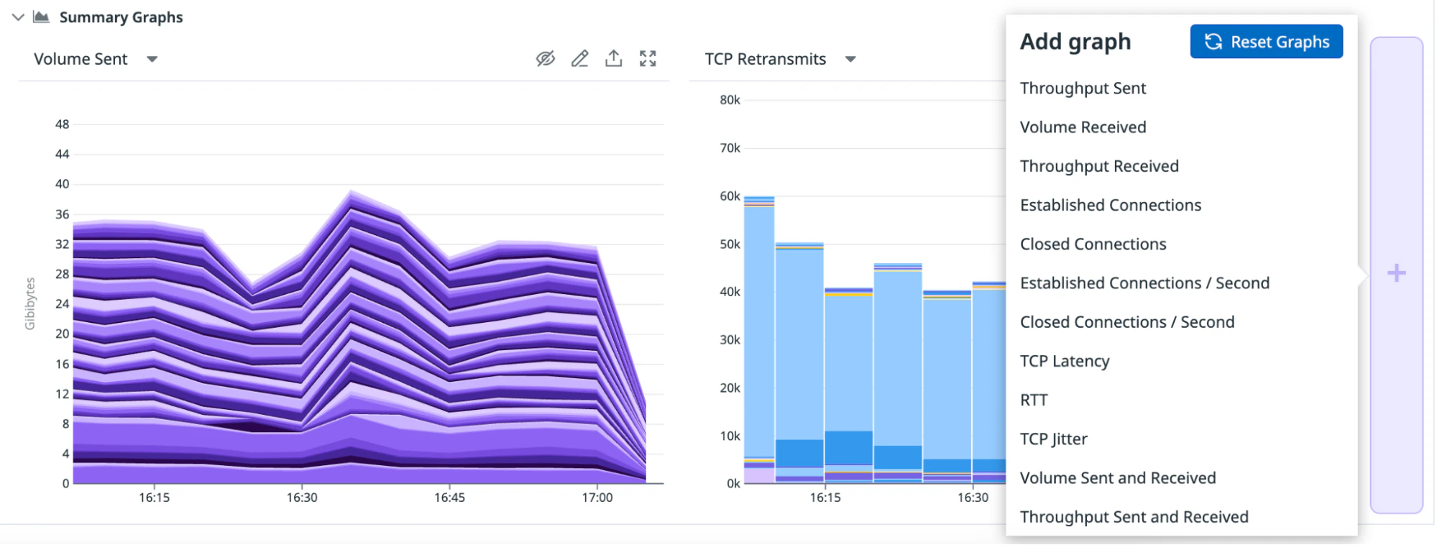Screen dimensions: 1437x545
Task: Collapse the Summary Graphs section
Action: coord(18,17)
